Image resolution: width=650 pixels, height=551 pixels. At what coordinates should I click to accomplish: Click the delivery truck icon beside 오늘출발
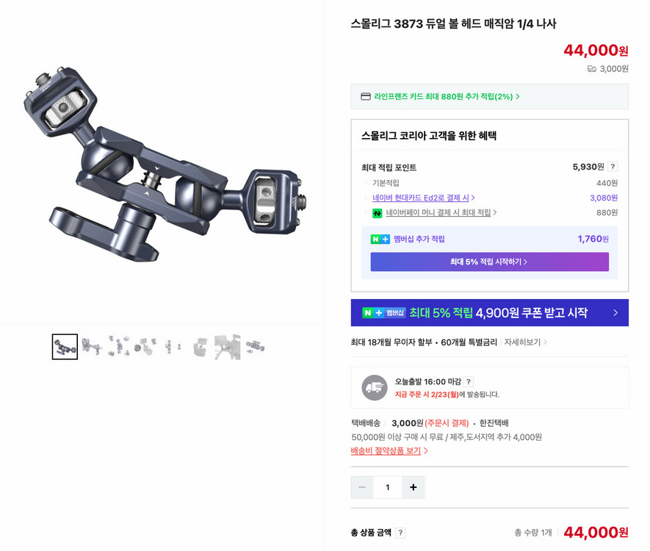pos(375,388)
